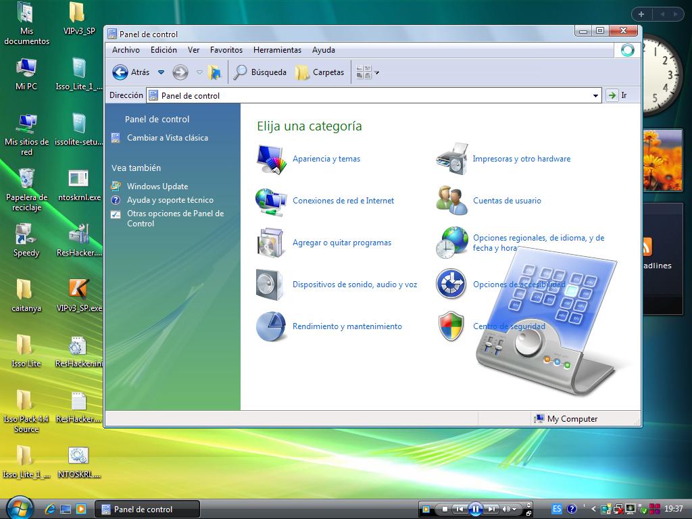Expand hidden tray icons with the chevron
Image resolution: width=692 pixels, height=519 pixels.
click(x=593, y=509)
